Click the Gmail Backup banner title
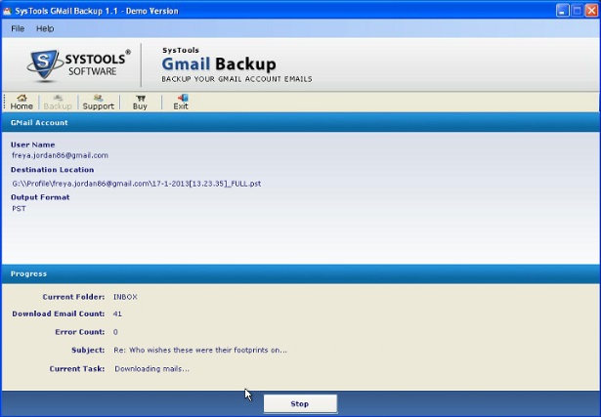 point(219,63)
